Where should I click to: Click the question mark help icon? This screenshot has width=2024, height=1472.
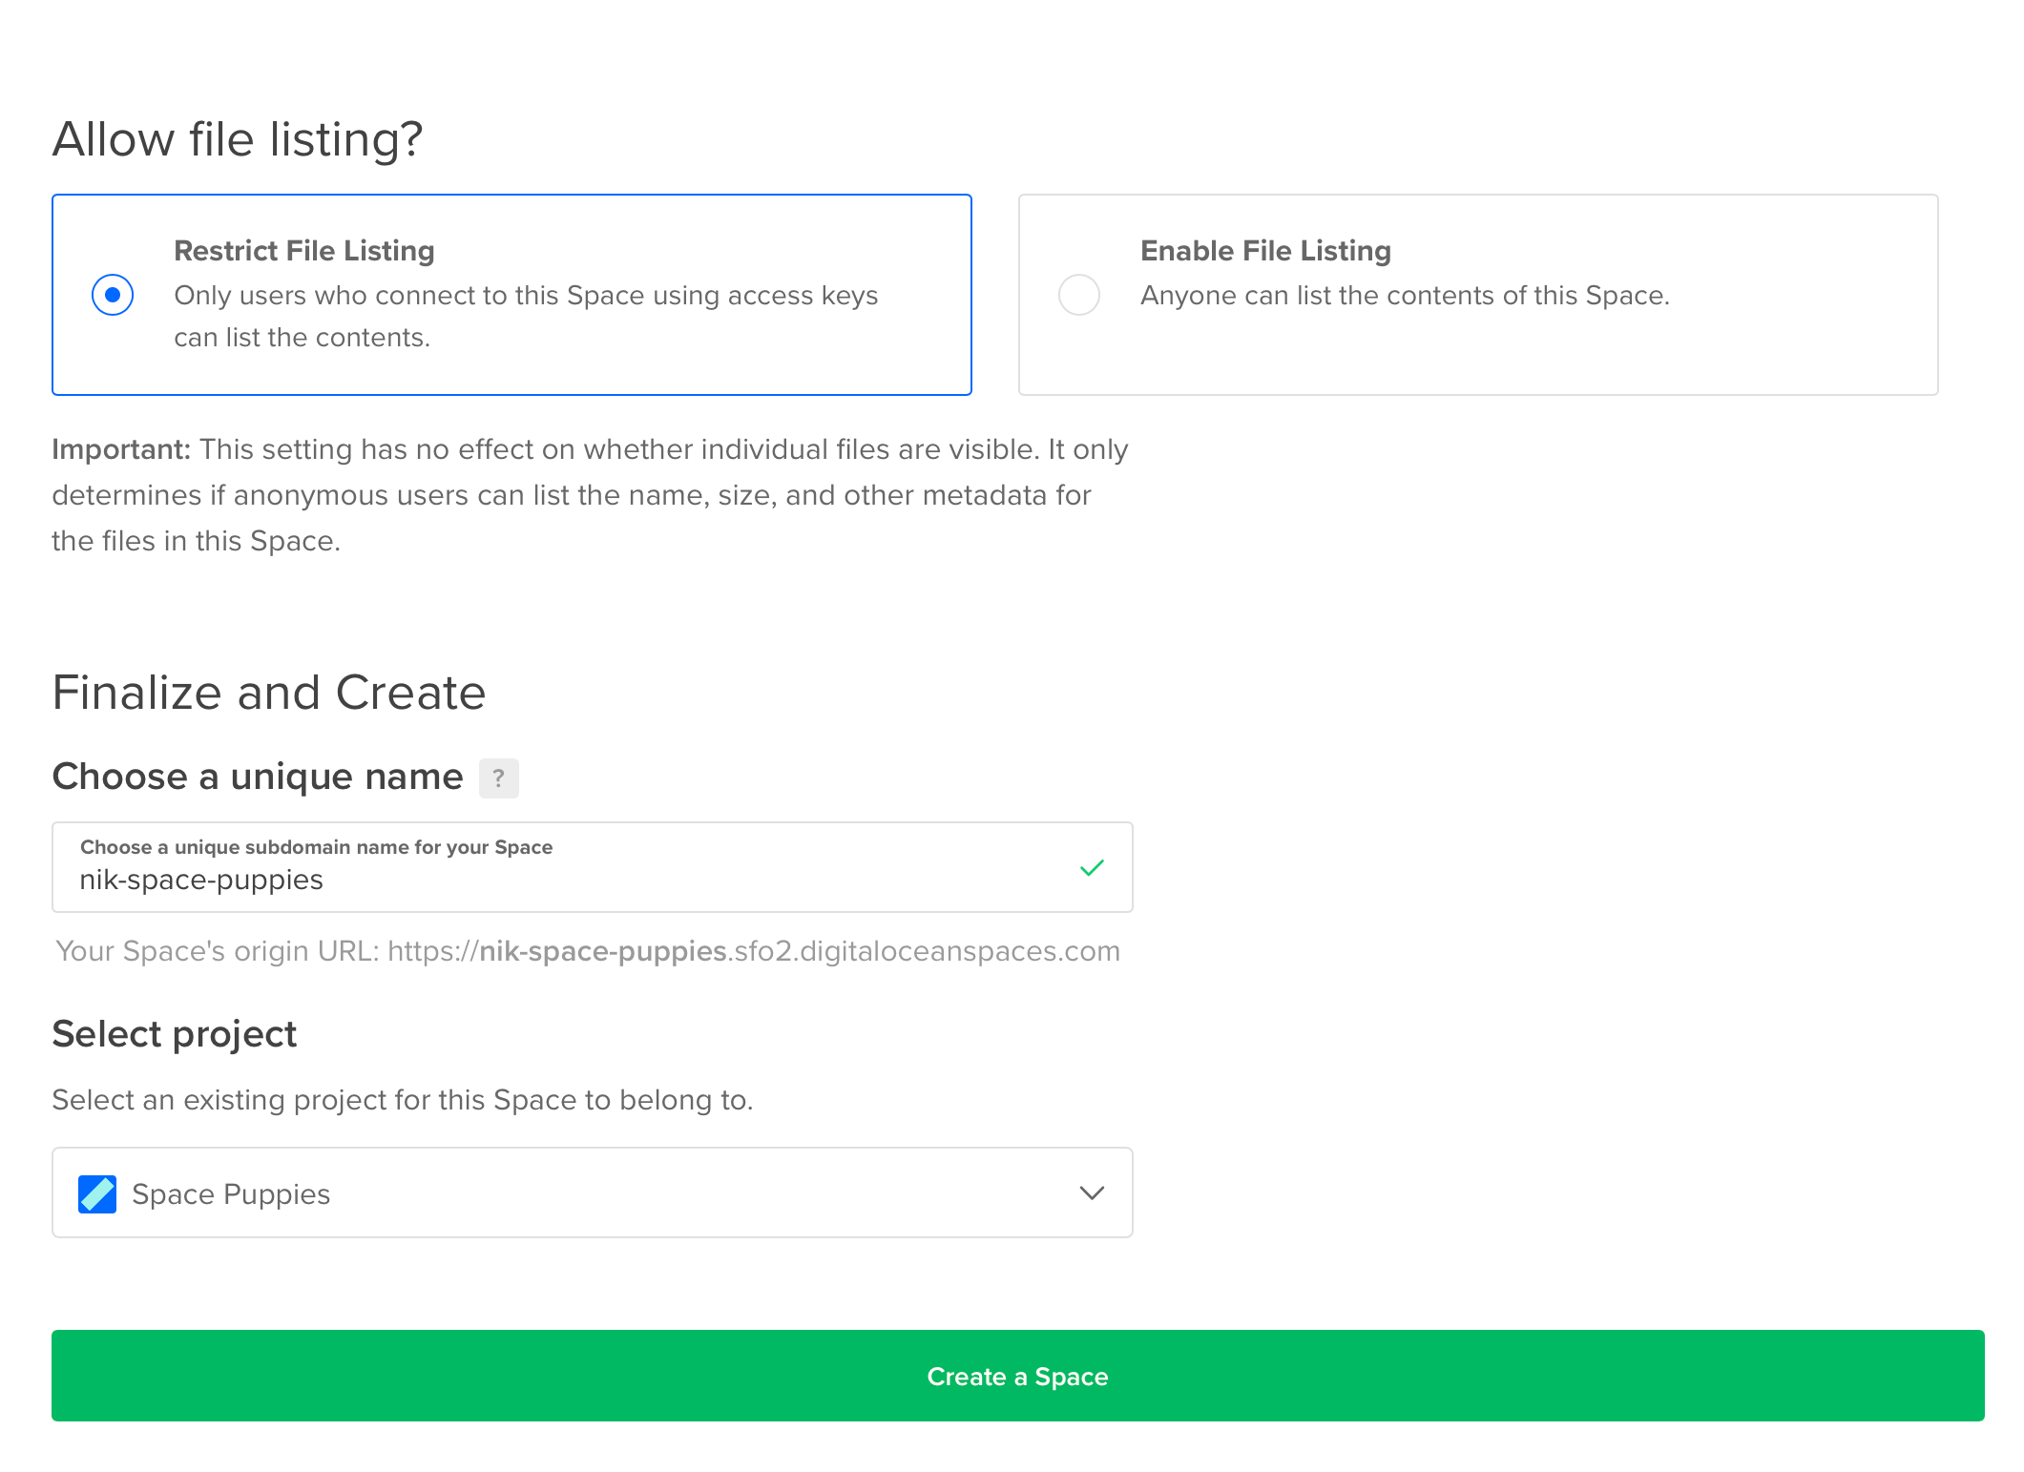498,777
